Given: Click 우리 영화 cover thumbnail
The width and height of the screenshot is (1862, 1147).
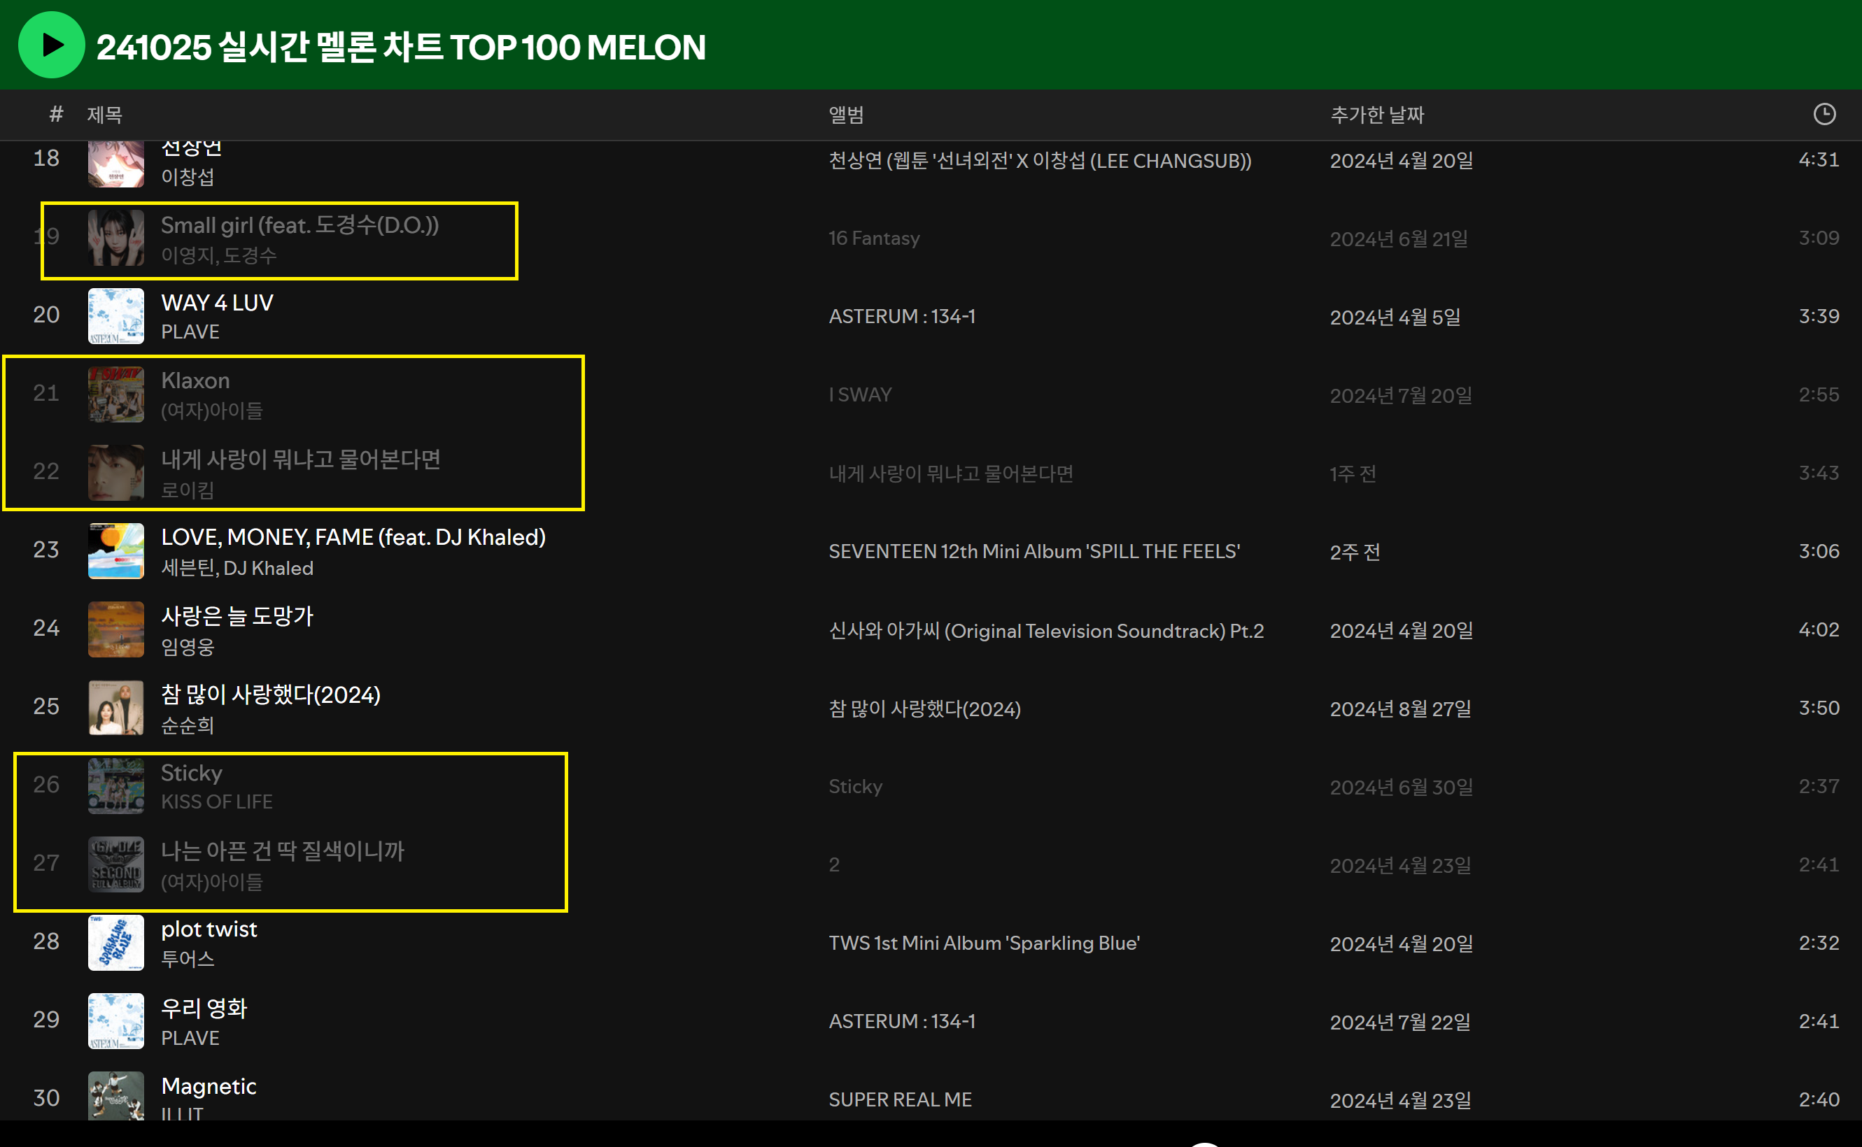Looking at the screenshot, I should click(116, 1021).
